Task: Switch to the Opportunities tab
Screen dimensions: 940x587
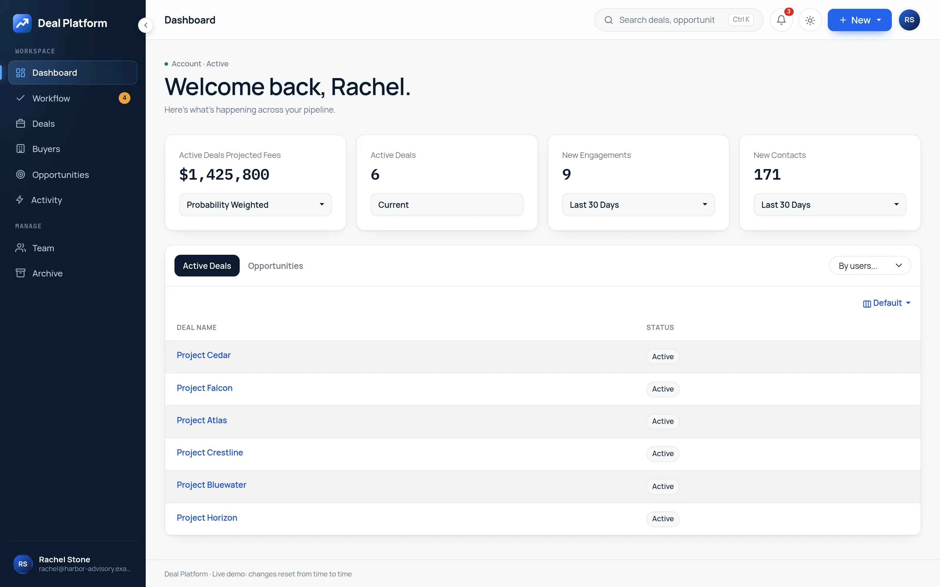Action: (276, 266)
